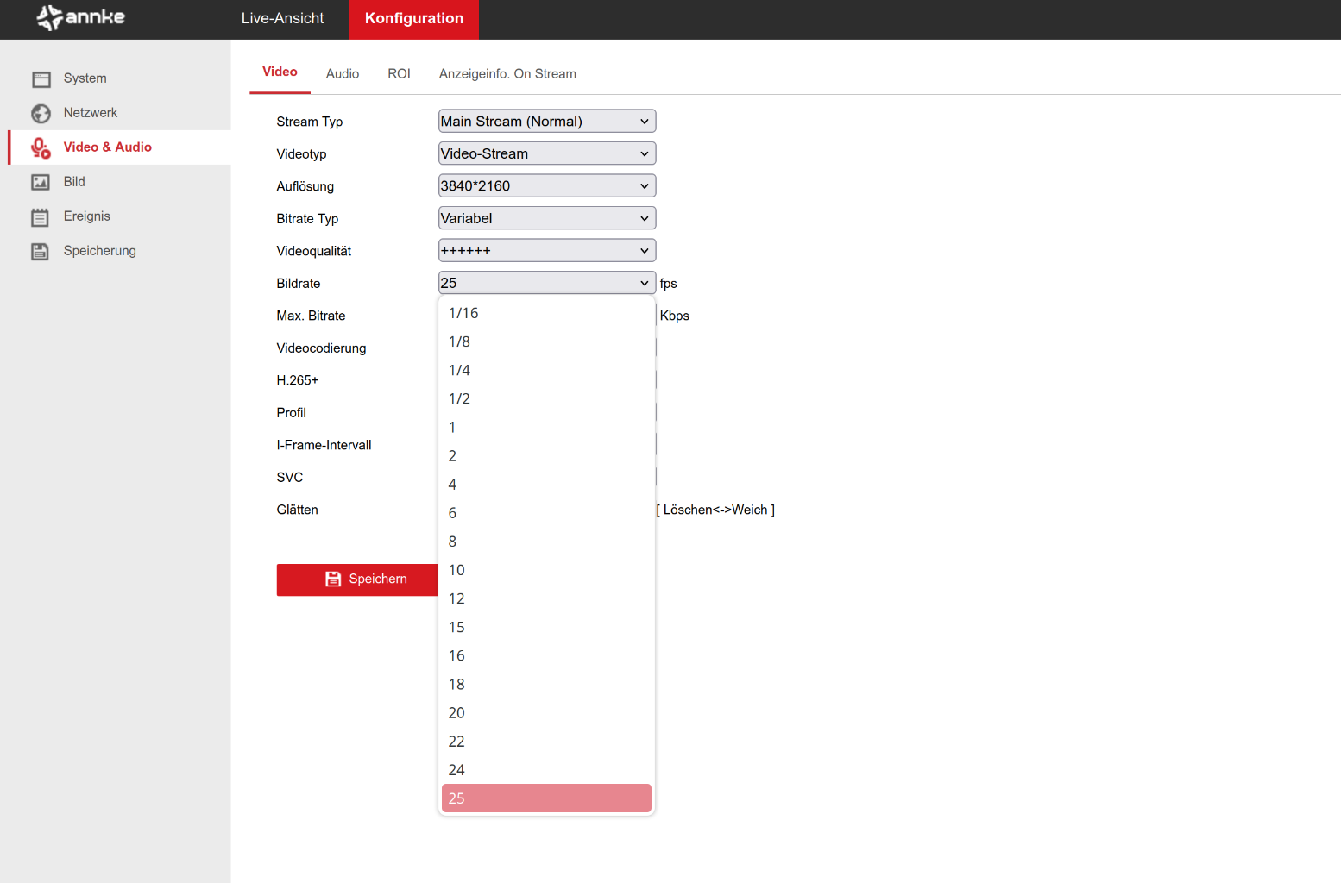Open Anzeigeinfo. On Stream tab
The height and width of the screenshot is (883, 1341).
507,74
